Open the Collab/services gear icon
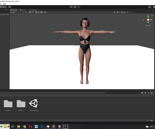 tap(150, 7)
